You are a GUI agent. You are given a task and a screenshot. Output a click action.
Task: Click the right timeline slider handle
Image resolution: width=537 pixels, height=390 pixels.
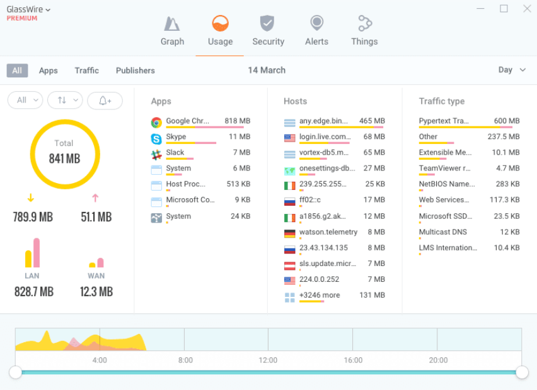click(522, 372)
